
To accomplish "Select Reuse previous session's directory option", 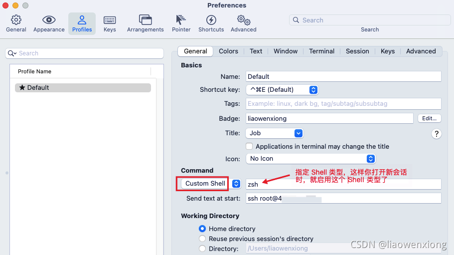I will coord(202,239).
